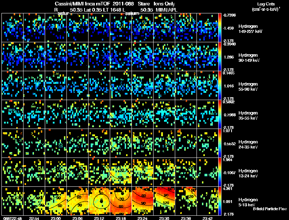Image resolution: width=289 pixels, height=220 pixels.
Task: Click the Hydrogen 5-13 keV row label
Action: (x=248, y=202)
